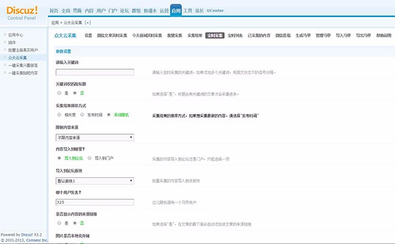Click the user field containing 325
This screenshot has width=395, height=244.
pos(95,202)
